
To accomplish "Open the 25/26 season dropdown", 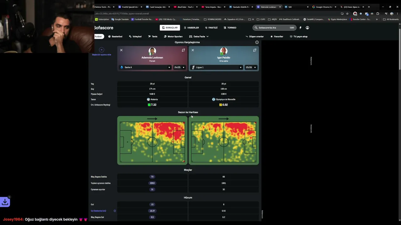I will 251,67.
